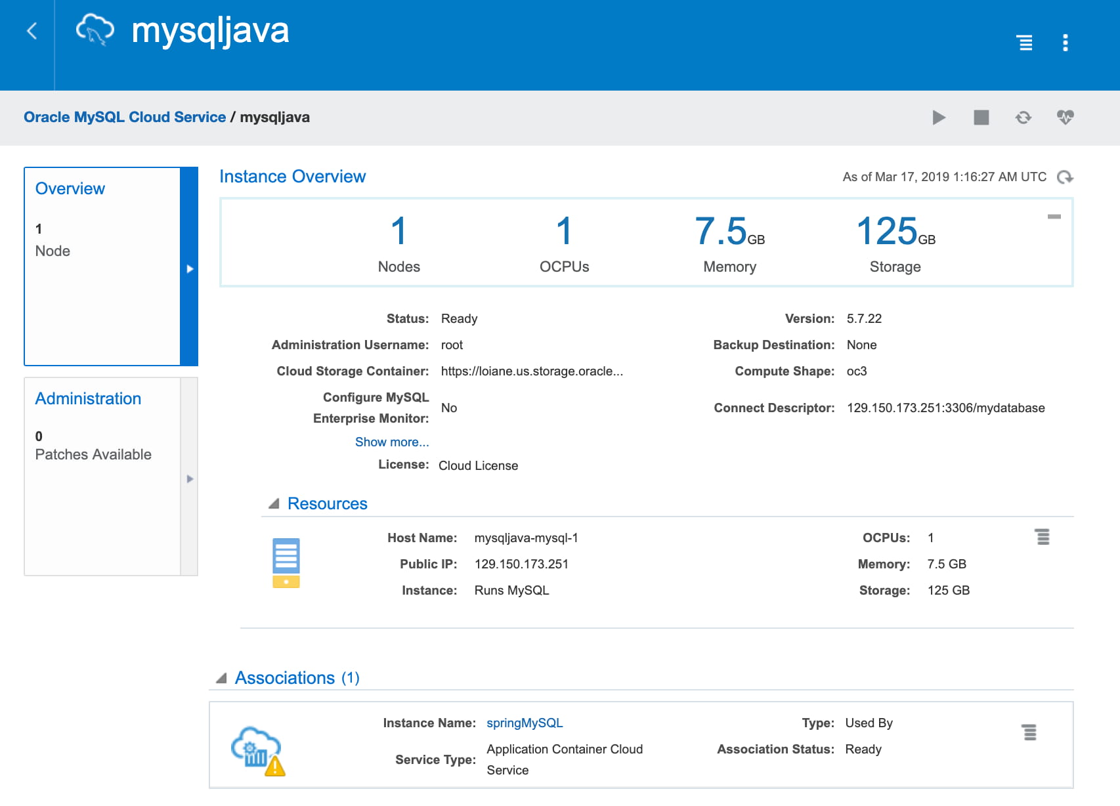
Task: Open the header hamburger menu icon
Action: [1025, 43]
